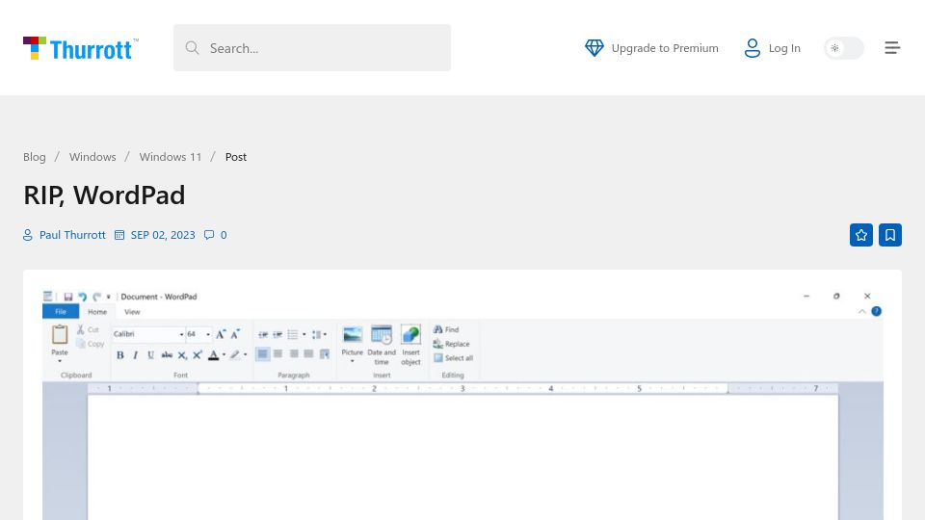Open the line spacing dropdown
The image size is (925, 520).
tap(319, 334)
